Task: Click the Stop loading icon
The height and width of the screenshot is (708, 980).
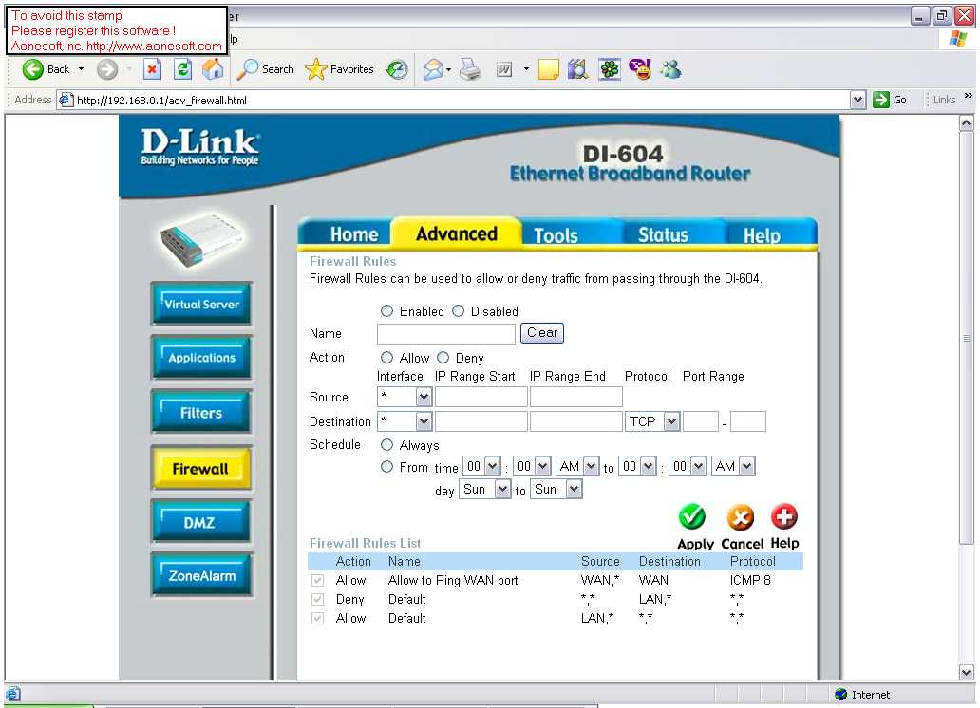Action: click(x=152, y=69)
